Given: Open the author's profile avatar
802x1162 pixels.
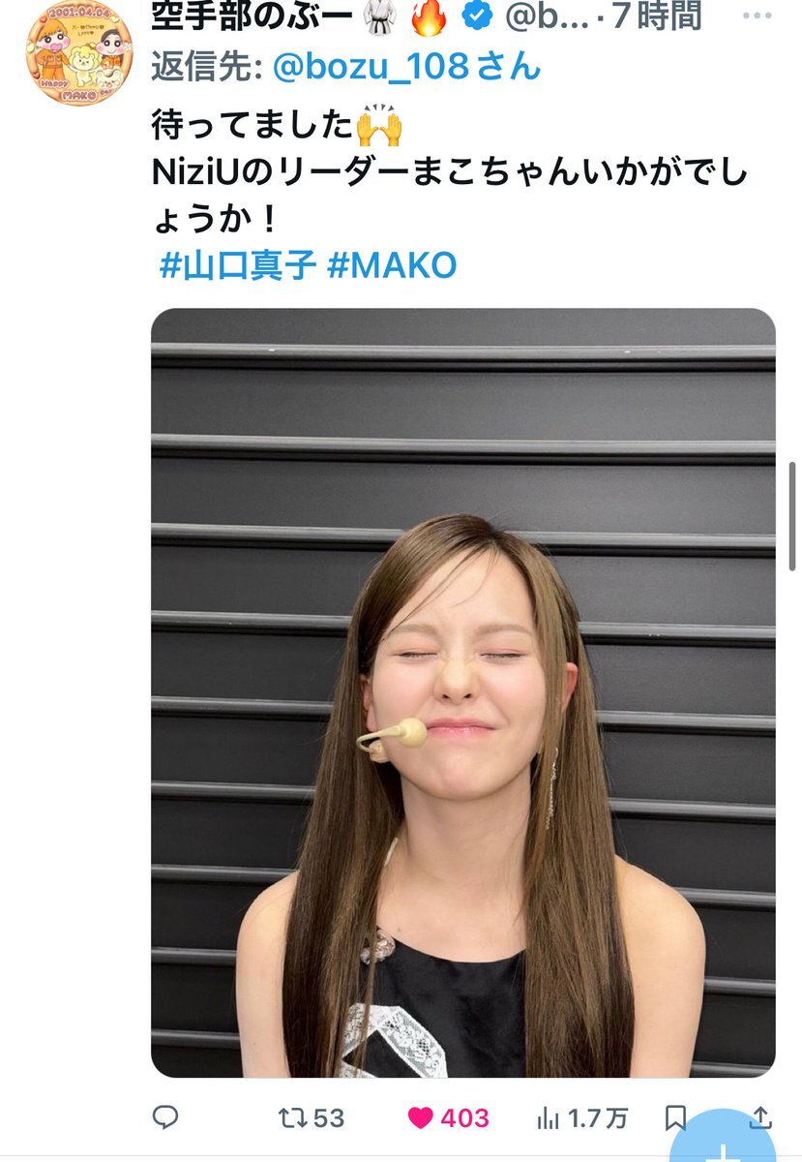Looking at the screenshot, I should (79, 51).
